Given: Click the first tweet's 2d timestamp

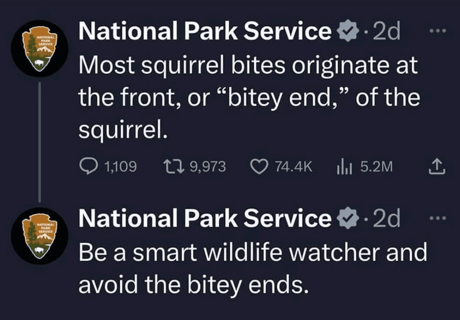Looking at the screenshot, I should (x=387, y=32).
